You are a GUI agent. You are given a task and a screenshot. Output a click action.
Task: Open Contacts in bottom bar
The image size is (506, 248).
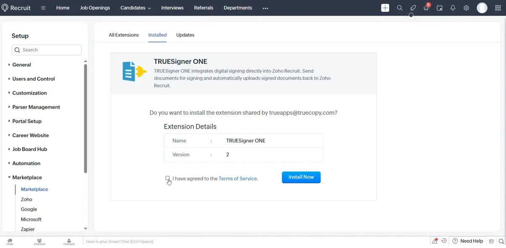pos(69,242)
